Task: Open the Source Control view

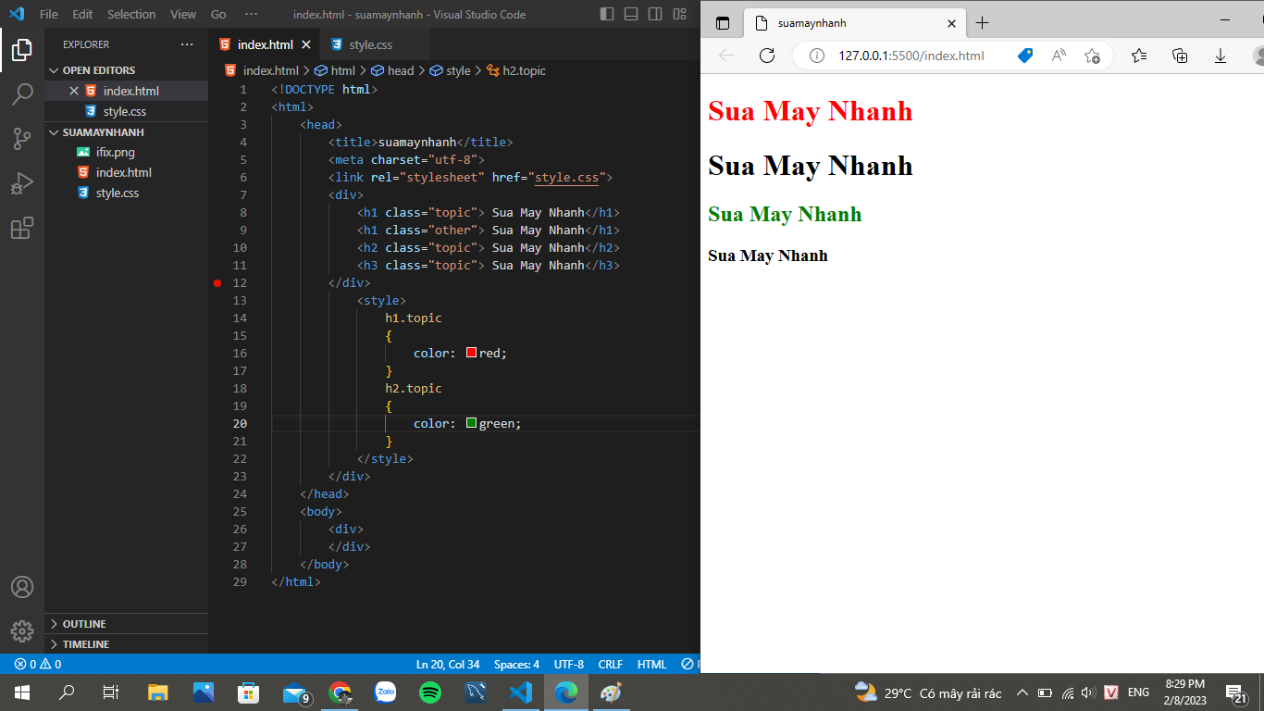Action: (22, 139)
